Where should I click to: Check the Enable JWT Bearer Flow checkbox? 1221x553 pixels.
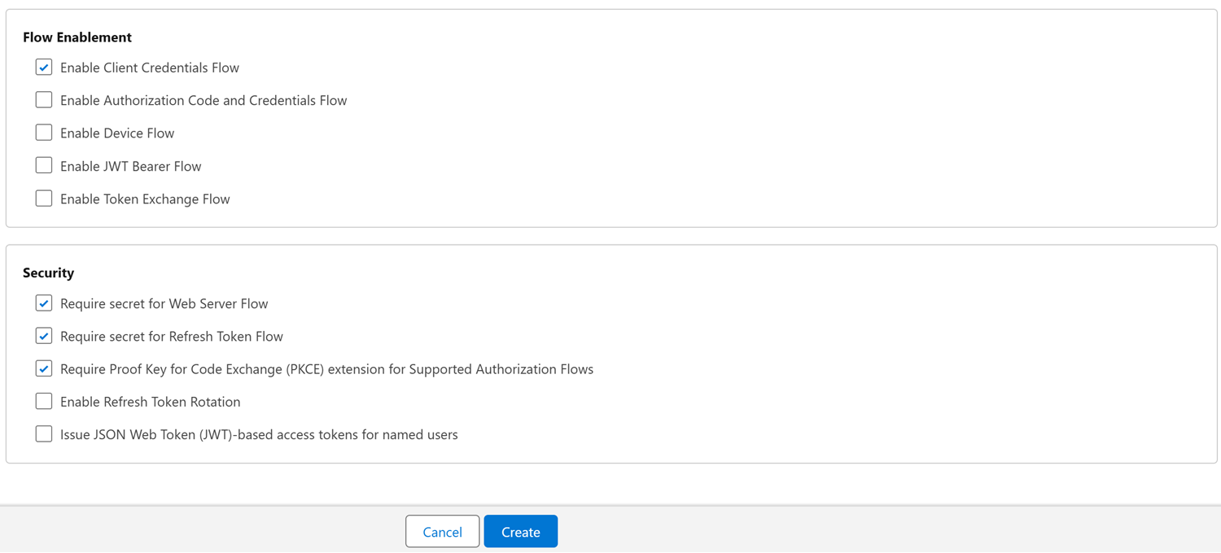pos(44,166)
